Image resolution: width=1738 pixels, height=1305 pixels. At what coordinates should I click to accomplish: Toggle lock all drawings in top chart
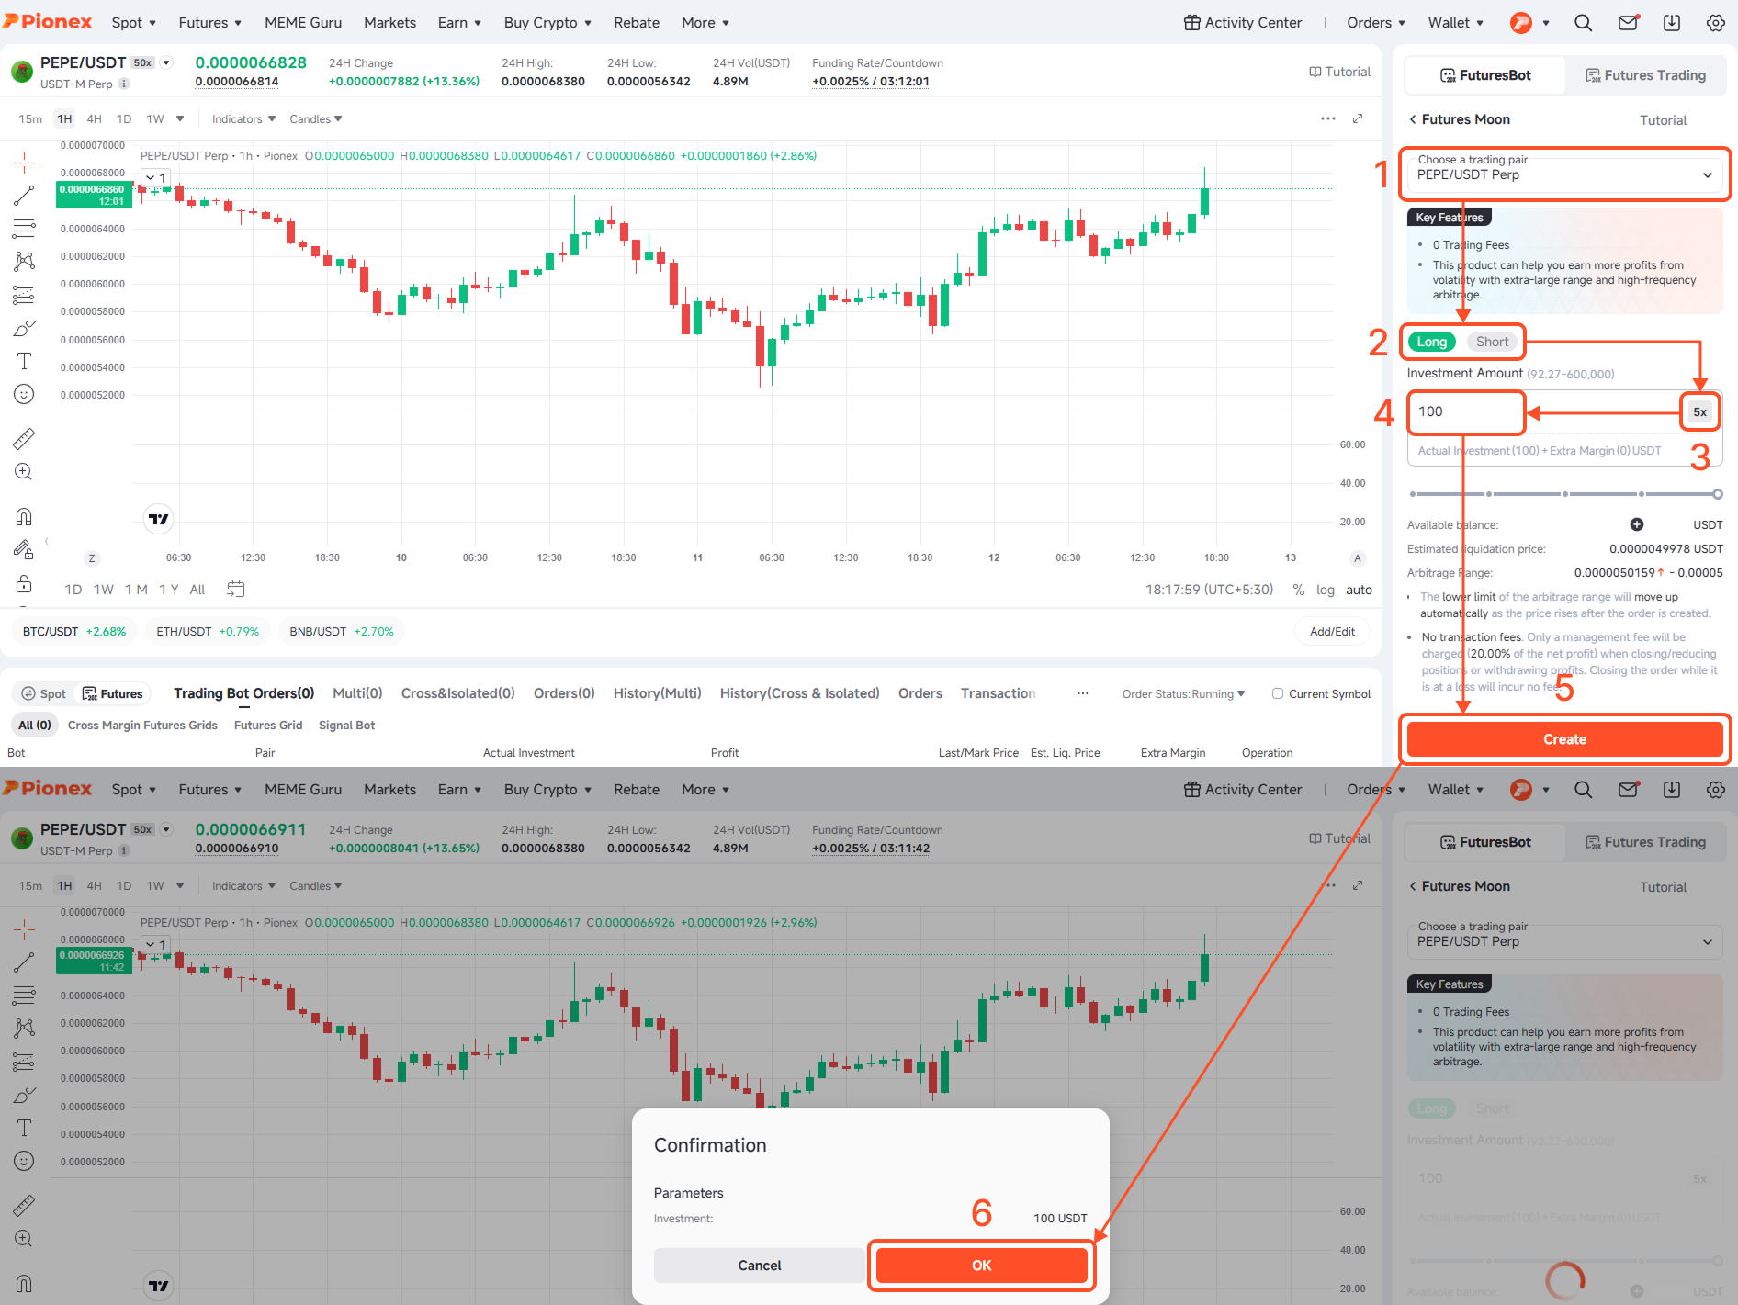pyautogui.click(x=24, y=583)
